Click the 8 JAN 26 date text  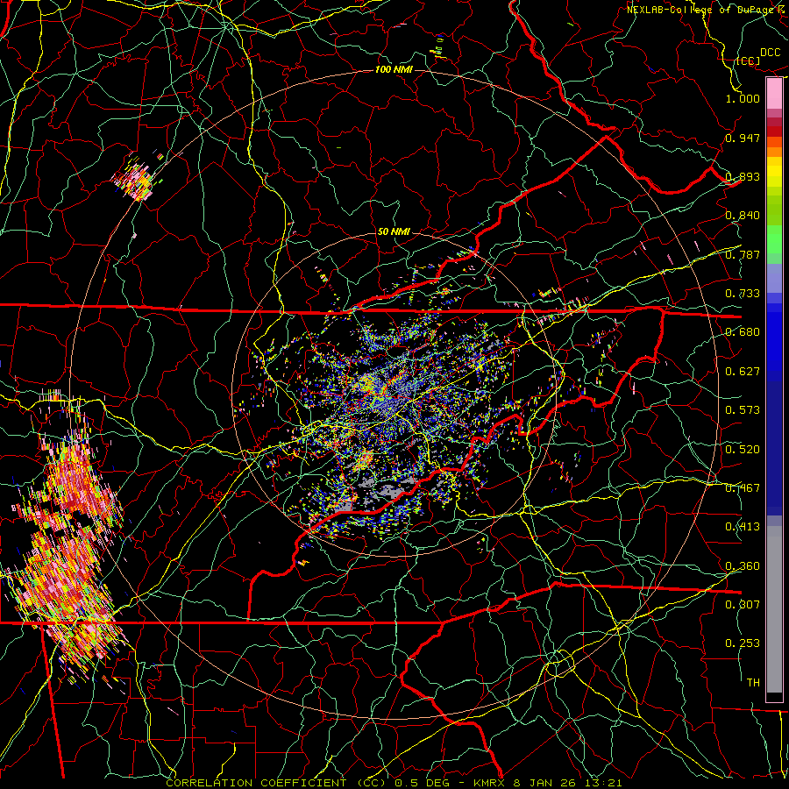tap(545, 783)
